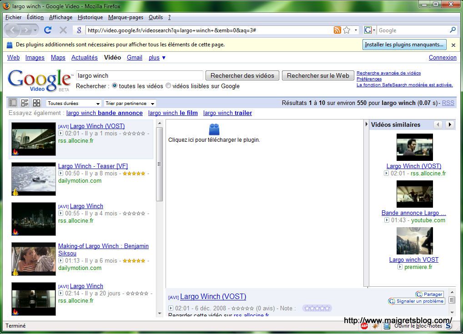Open the Google Video logo

pyautogui.click(x=40, y=80)
